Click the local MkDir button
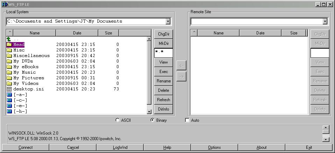The image size is (335, 153). (x=163, y=43)
